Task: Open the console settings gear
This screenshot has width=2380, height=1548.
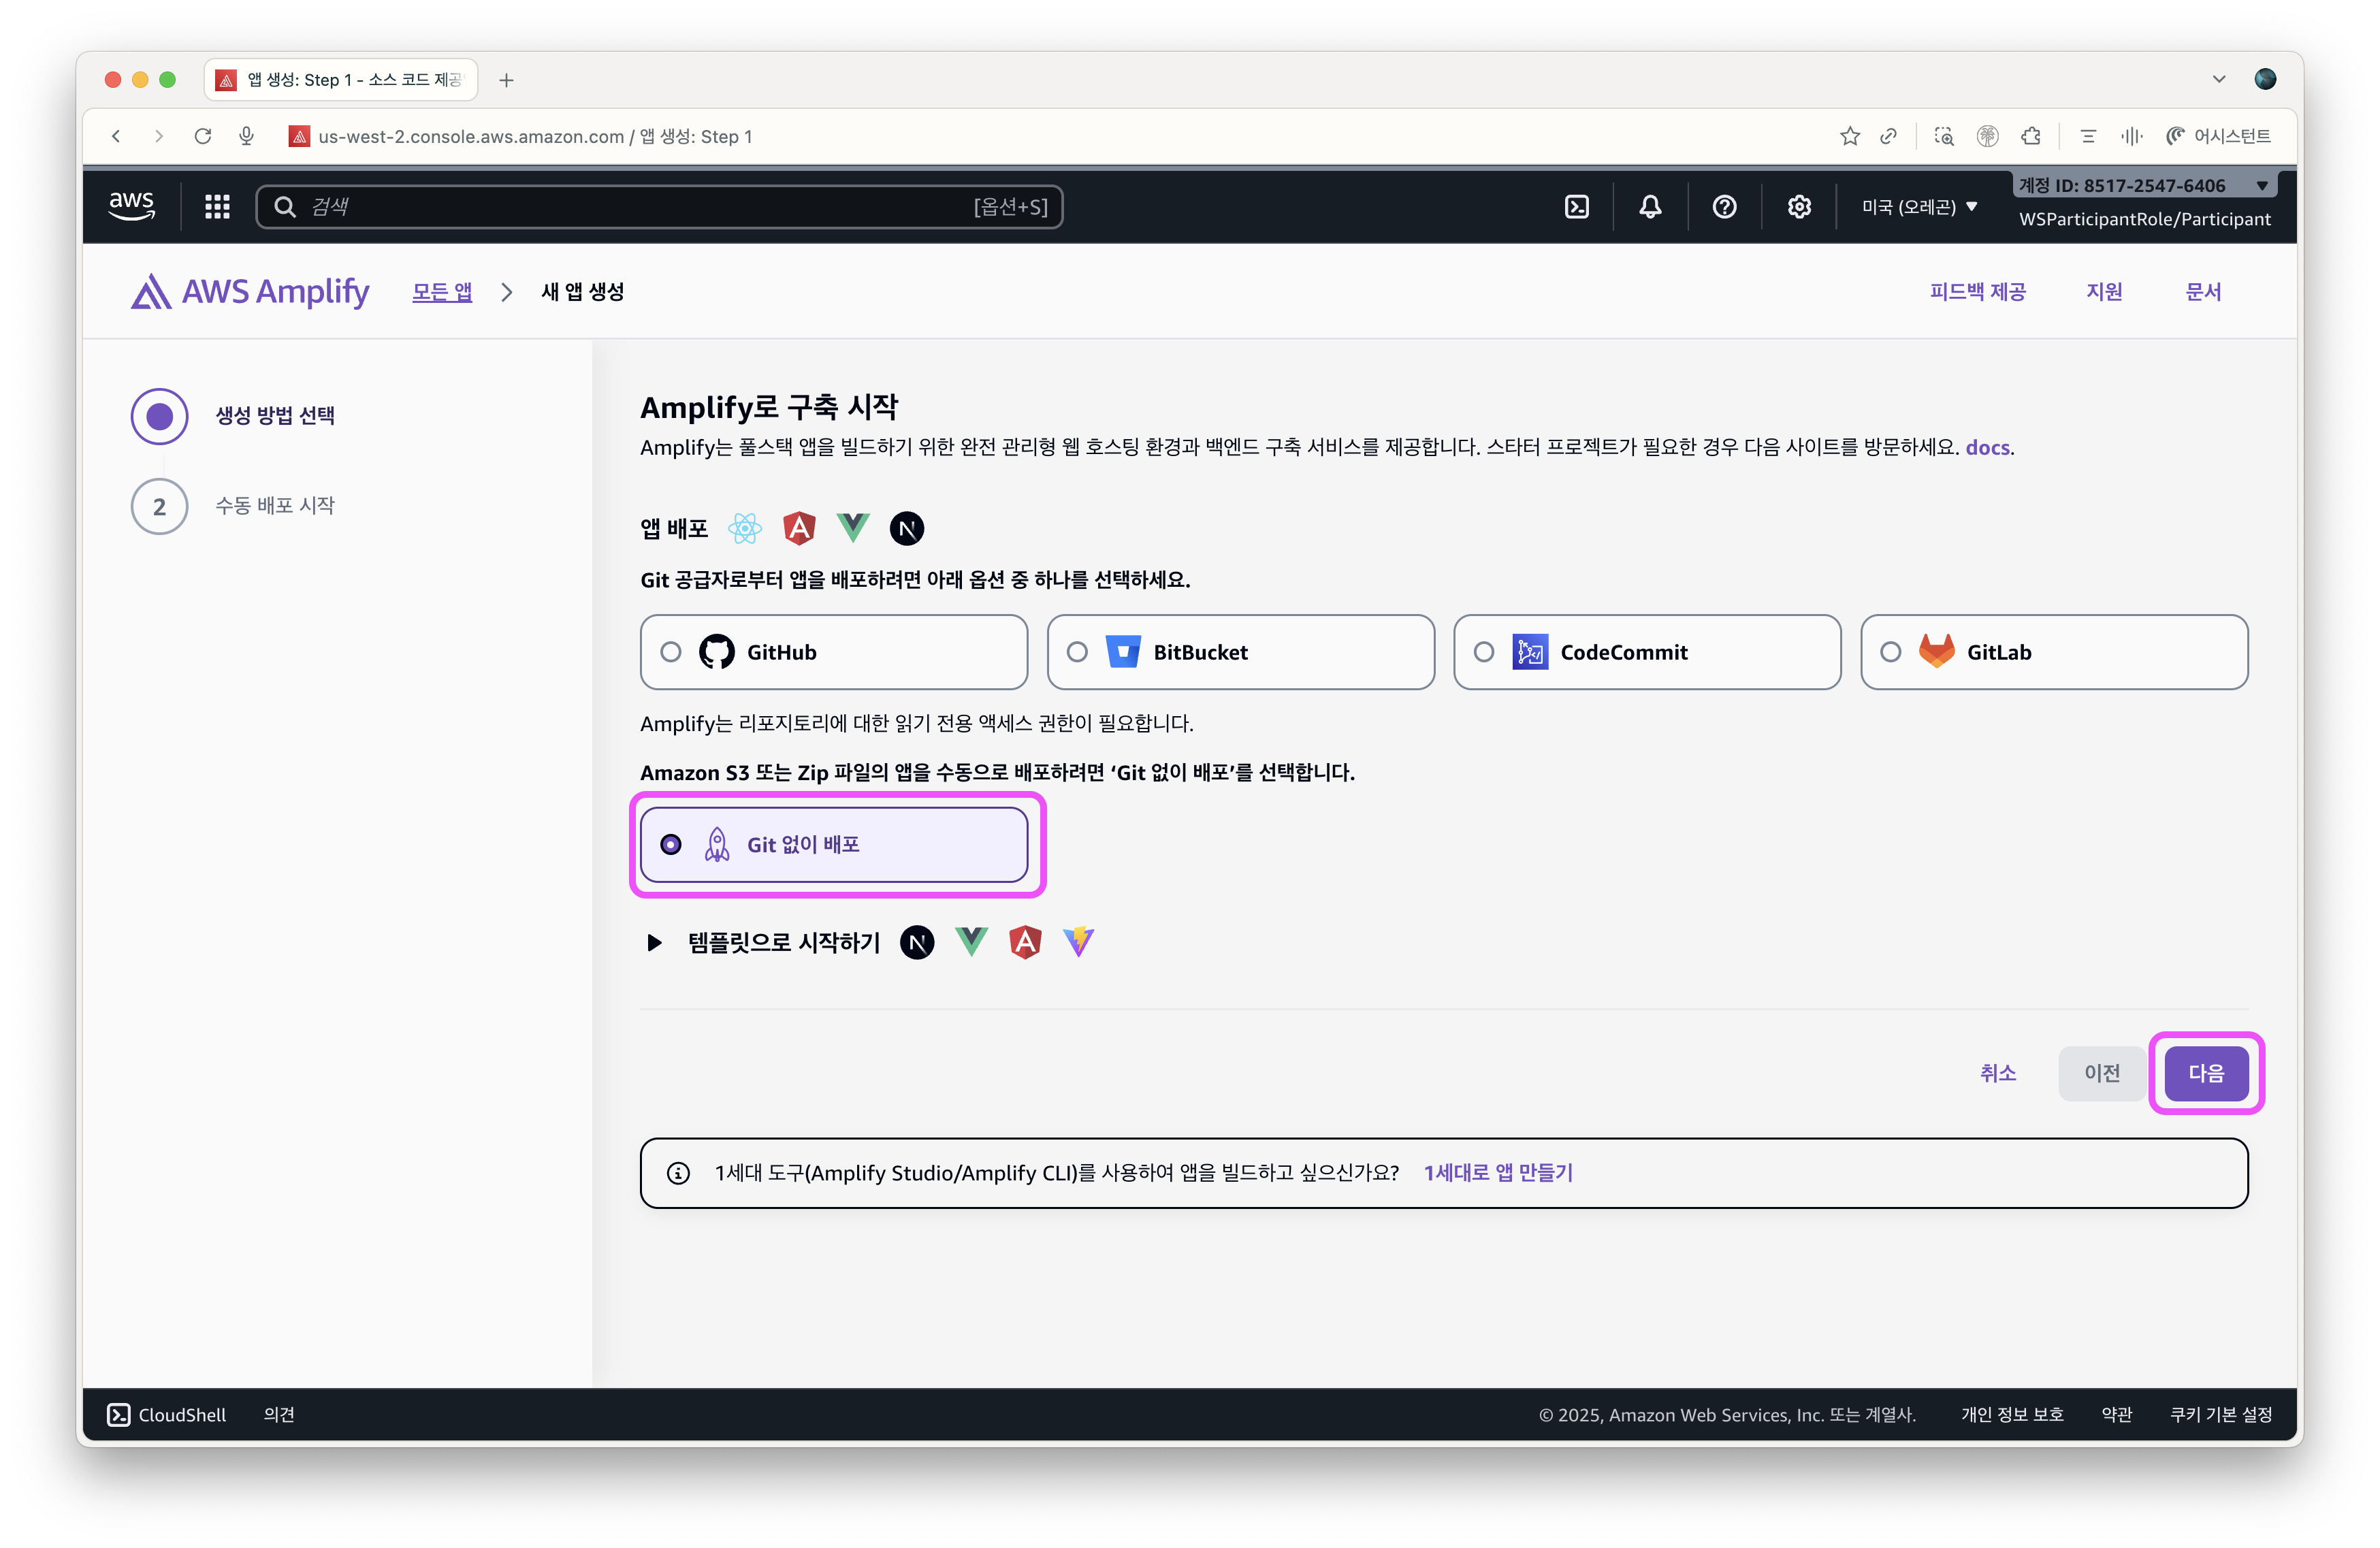Action: point(1799,206)
